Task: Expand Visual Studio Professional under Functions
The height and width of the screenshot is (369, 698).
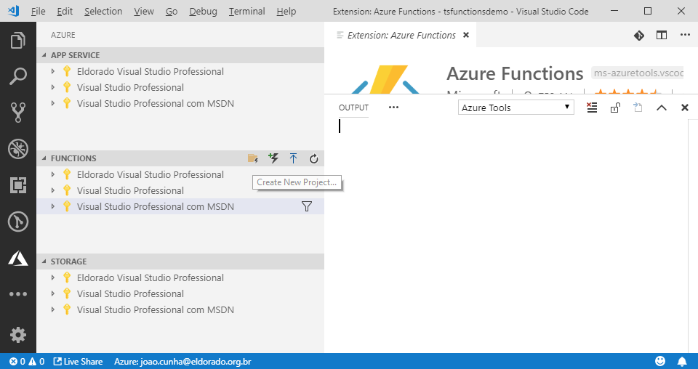Action: click(x=53, y=190)
